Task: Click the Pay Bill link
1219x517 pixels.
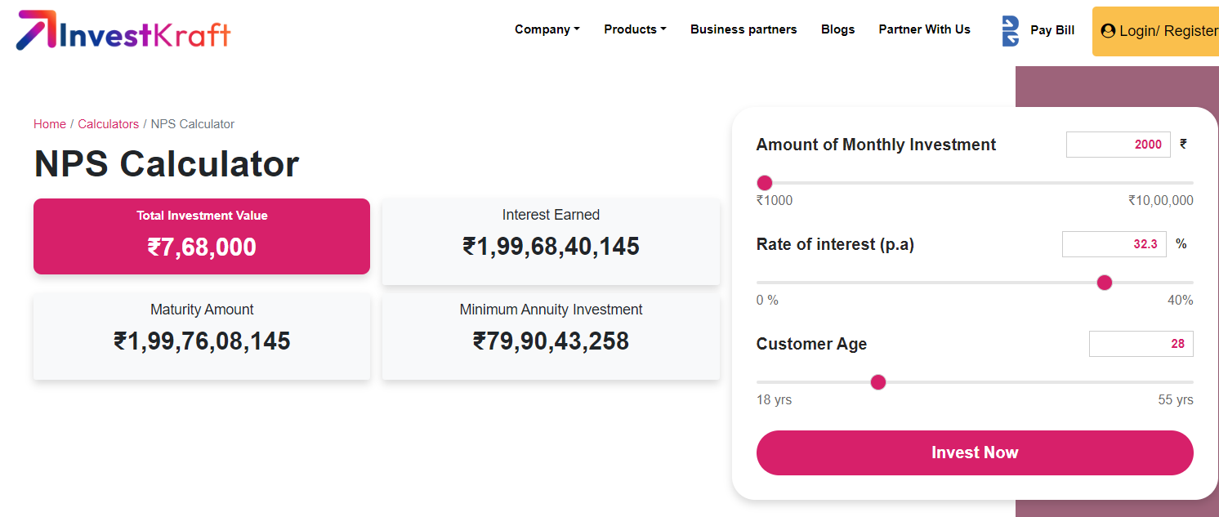Action: (1052, 30)
